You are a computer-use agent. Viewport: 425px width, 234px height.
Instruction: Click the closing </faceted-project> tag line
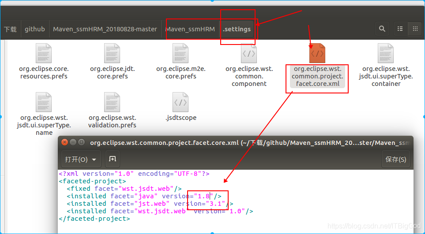94,218
